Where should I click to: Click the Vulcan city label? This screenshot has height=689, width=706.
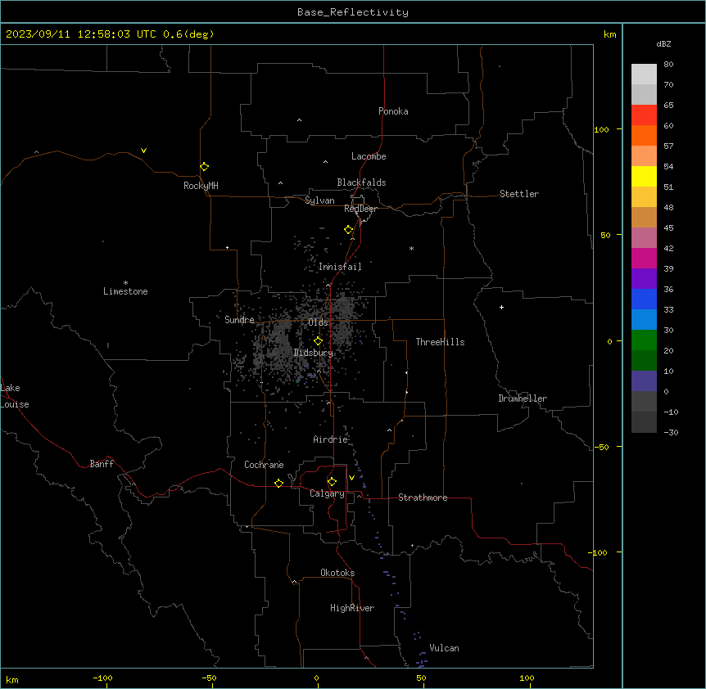click(444, 648)
